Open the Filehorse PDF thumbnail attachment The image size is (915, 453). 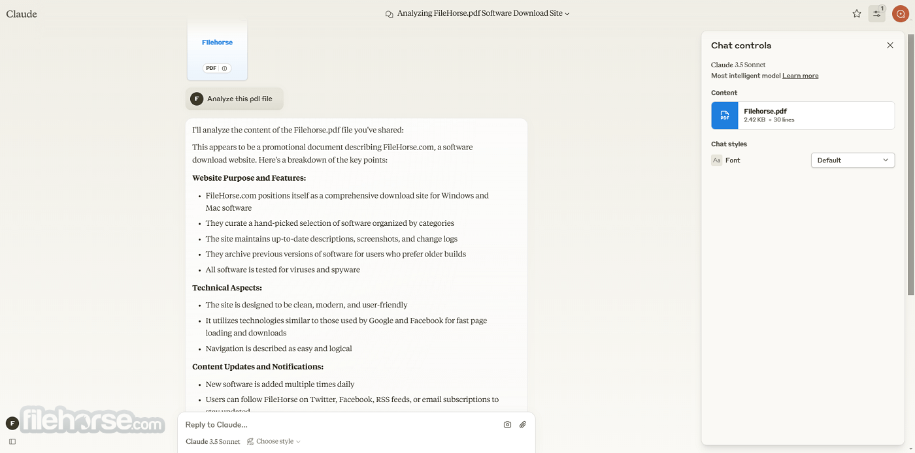(x=217, y=50)
